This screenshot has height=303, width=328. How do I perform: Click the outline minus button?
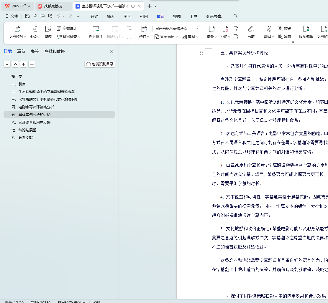(x=32, y=64)
